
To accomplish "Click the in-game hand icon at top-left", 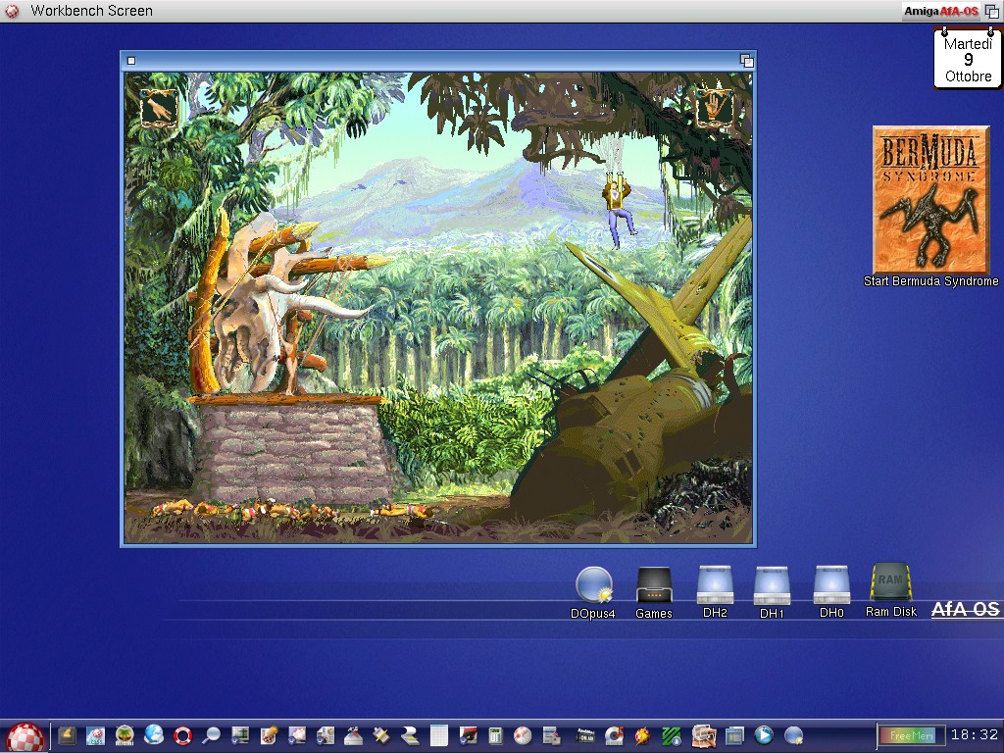I will tap(158, 108).
